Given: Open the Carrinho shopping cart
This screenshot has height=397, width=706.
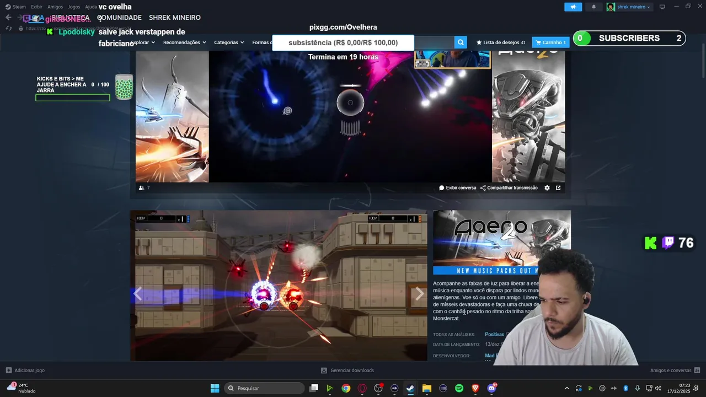Looking at the screenshot, I should [550, 42].
